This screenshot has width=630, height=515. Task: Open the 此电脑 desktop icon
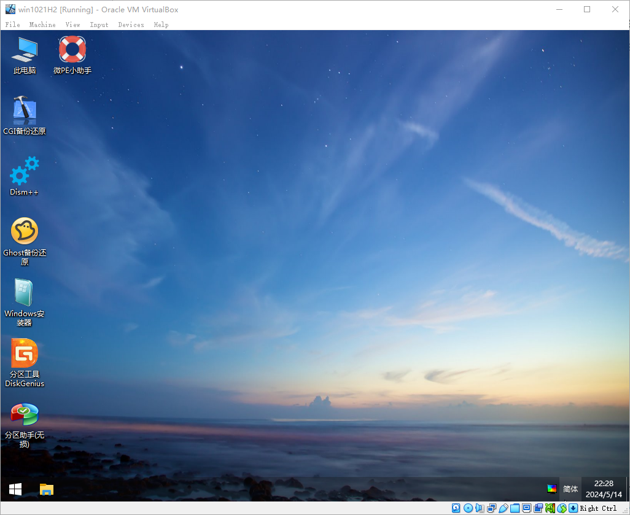pyautogui.click(x=25, y=55)
